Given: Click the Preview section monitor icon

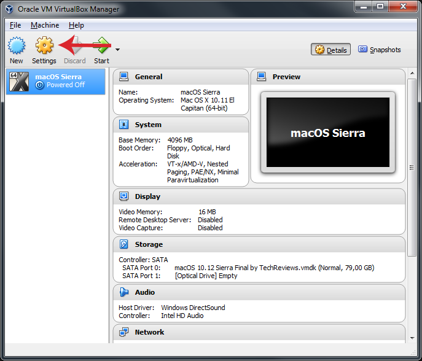Looking at the screenshot, I should tap(261, 77).
